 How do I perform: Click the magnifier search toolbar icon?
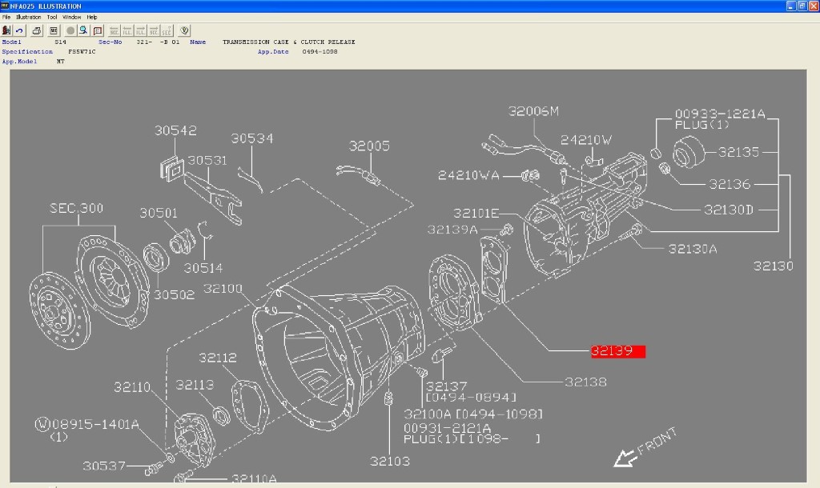coord(82,30)
